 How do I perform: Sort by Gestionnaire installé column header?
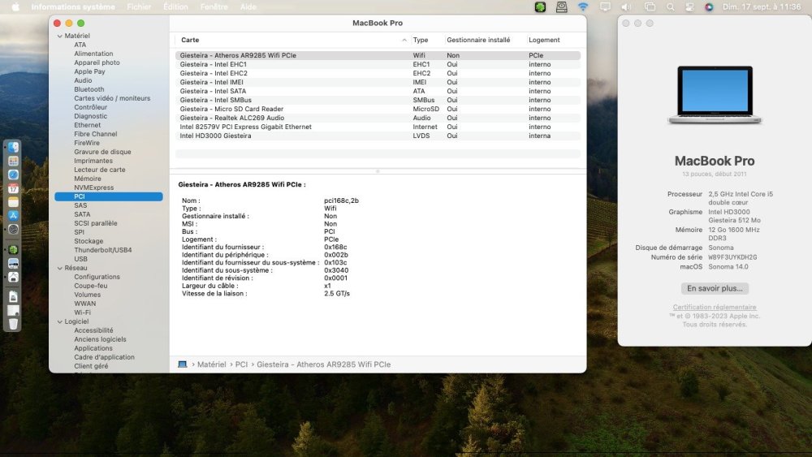478,40
